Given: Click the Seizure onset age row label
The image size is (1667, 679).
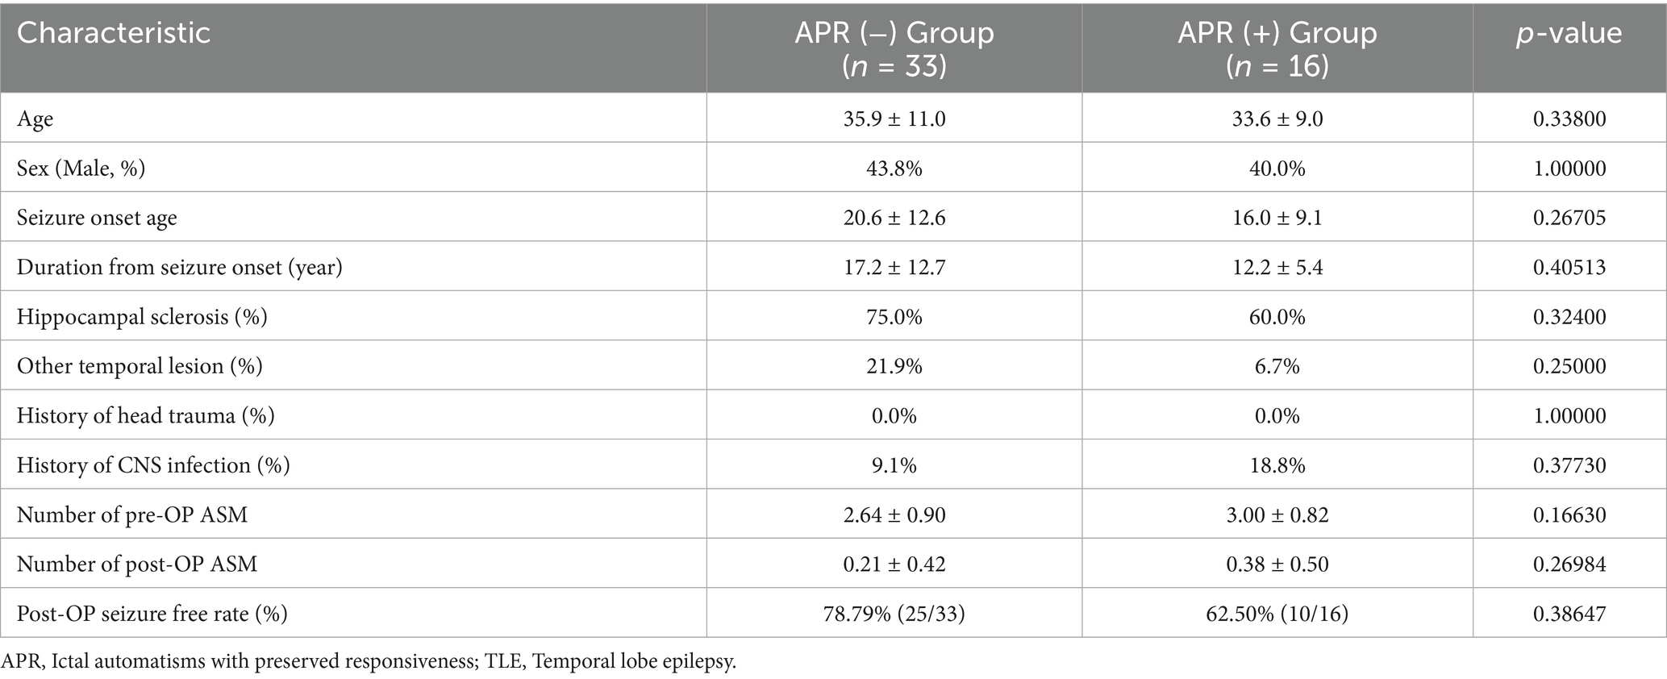Looking at the screenshot, I should click(97, 218).
